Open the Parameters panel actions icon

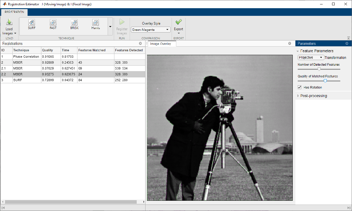coord(347,43)
